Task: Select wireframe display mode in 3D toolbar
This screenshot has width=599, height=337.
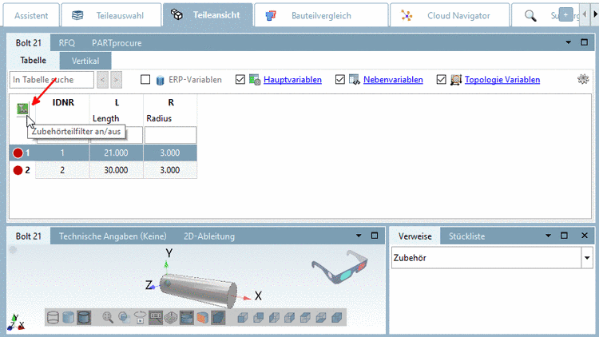Action: click(53, 318)
